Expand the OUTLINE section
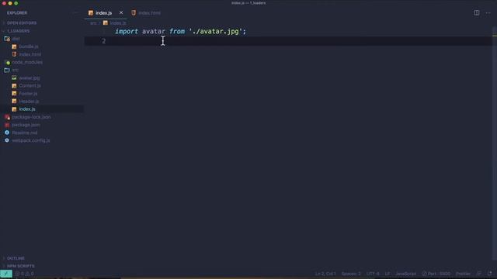The height and width of the screenshot is (279, 497). pyautogui.click(x=16, y=258)
